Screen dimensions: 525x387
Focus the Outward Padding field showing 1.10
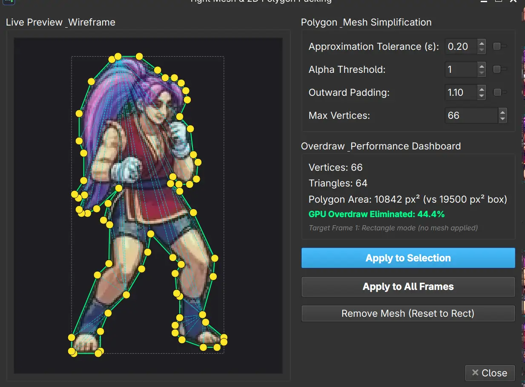461,92
